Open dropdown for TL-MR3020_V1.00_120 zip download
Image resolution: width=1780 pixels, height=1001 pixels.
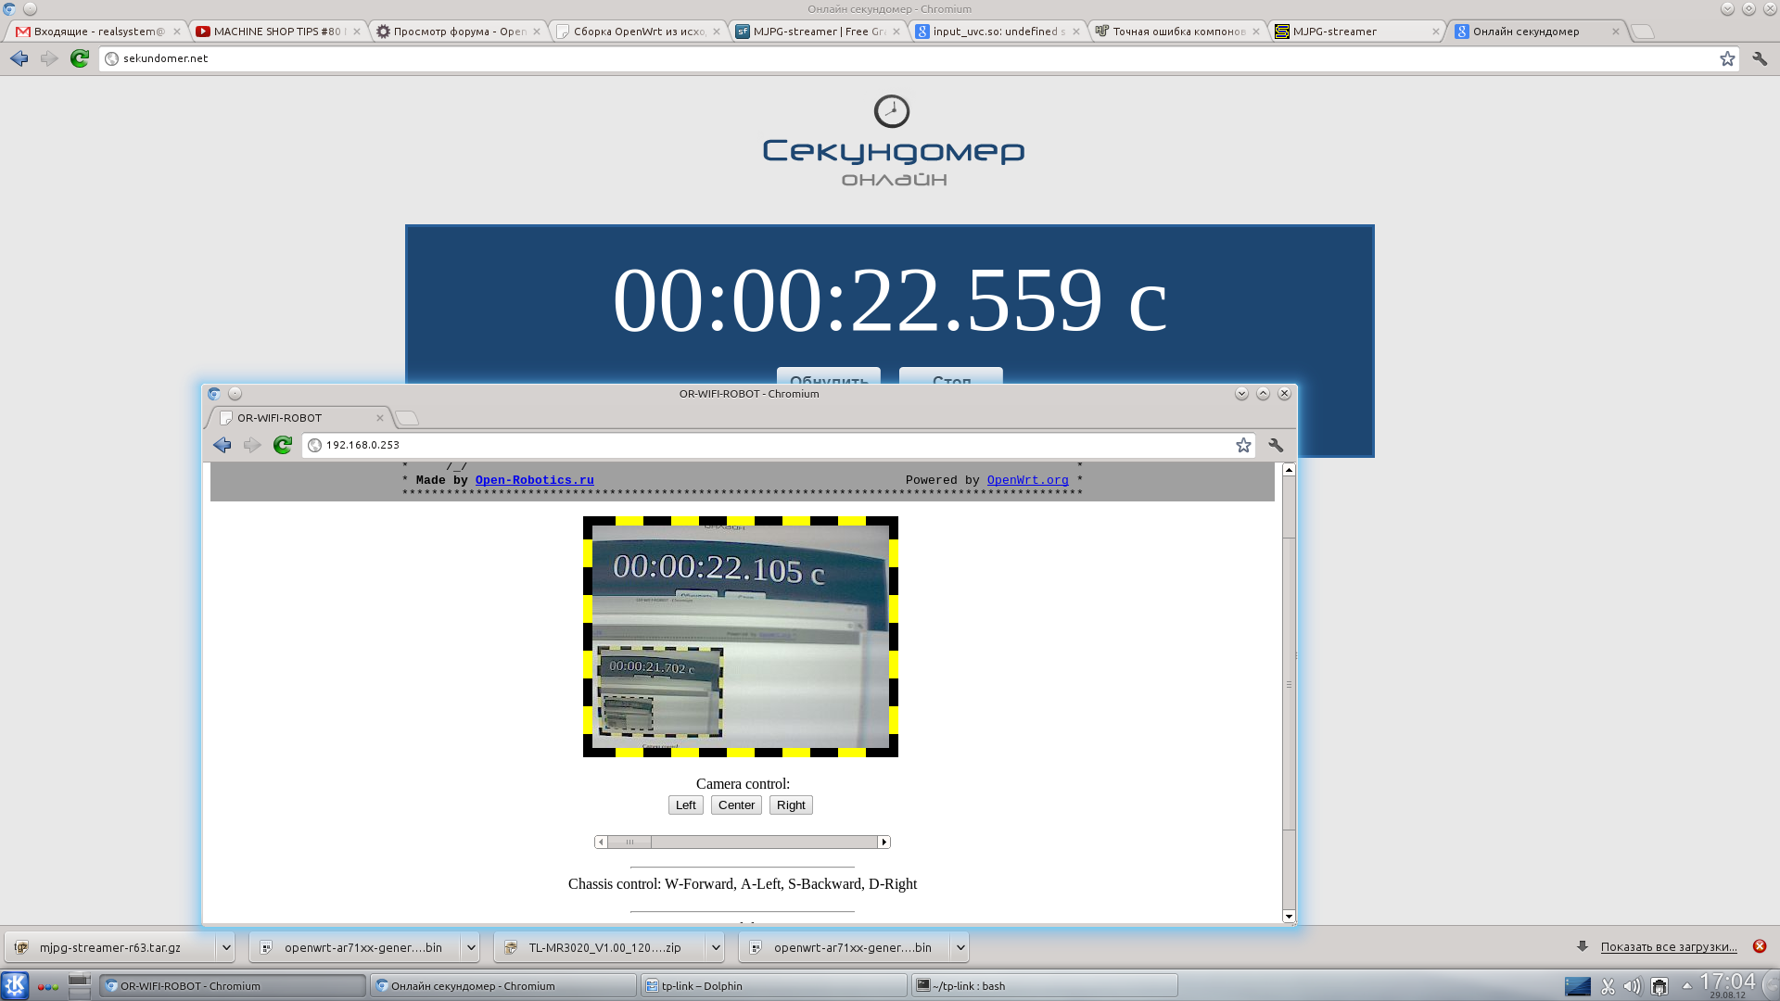[716, 947]
